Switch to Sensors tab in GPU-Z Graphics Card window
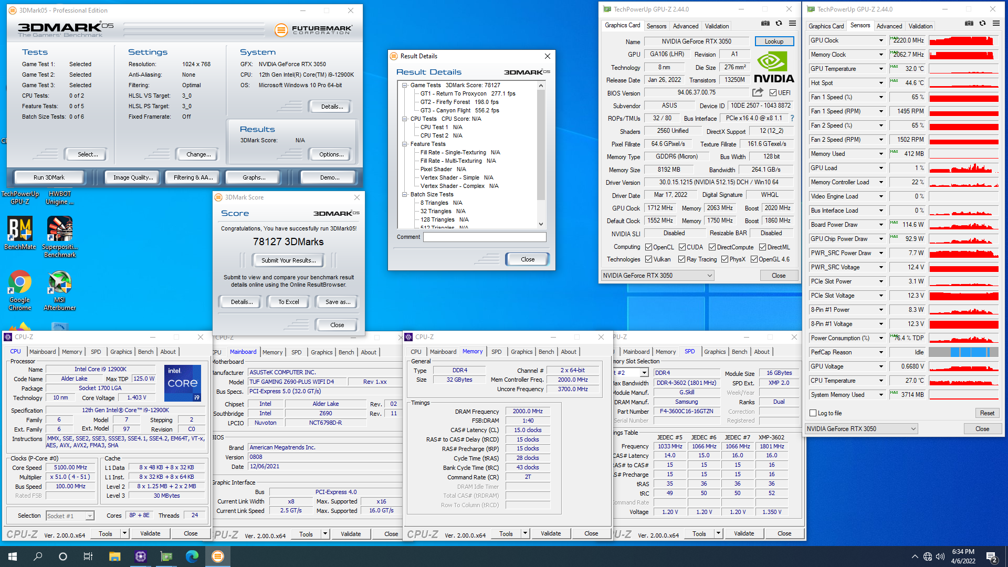 (656, 26)
